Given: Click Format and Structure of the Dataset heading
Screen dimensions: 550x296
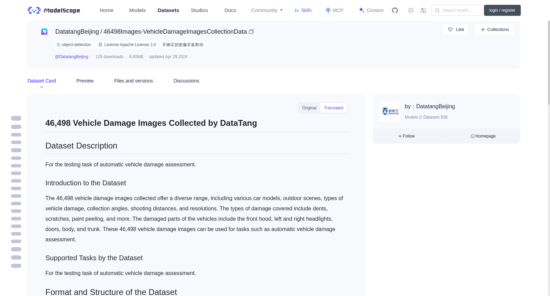Looking at the screenshot, I should 111,292.
